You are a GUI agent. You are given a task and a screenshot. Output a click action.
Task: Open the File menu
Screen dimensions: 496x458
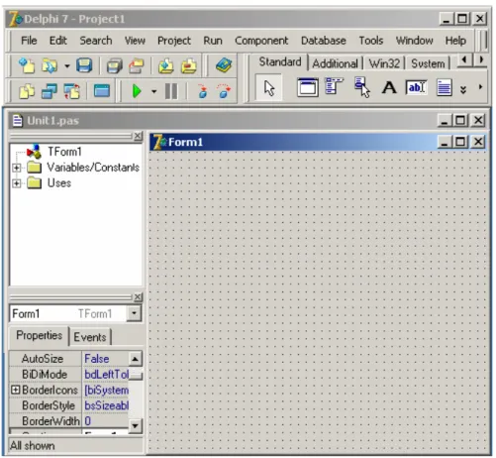click(29, 41)
